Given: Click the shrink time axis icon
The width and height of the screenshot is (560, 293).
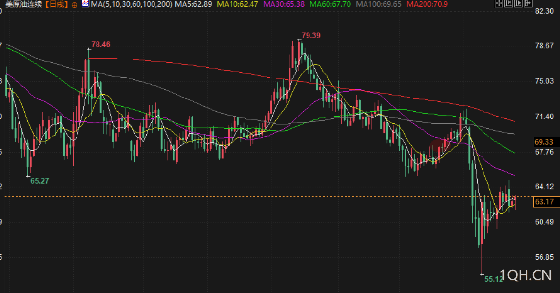Looking at the screenshot, I should 508,3.
